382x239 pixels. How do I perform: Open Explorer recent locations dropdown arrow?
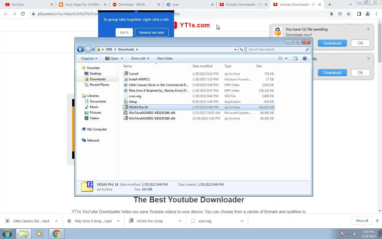click(x=93, y=50)
